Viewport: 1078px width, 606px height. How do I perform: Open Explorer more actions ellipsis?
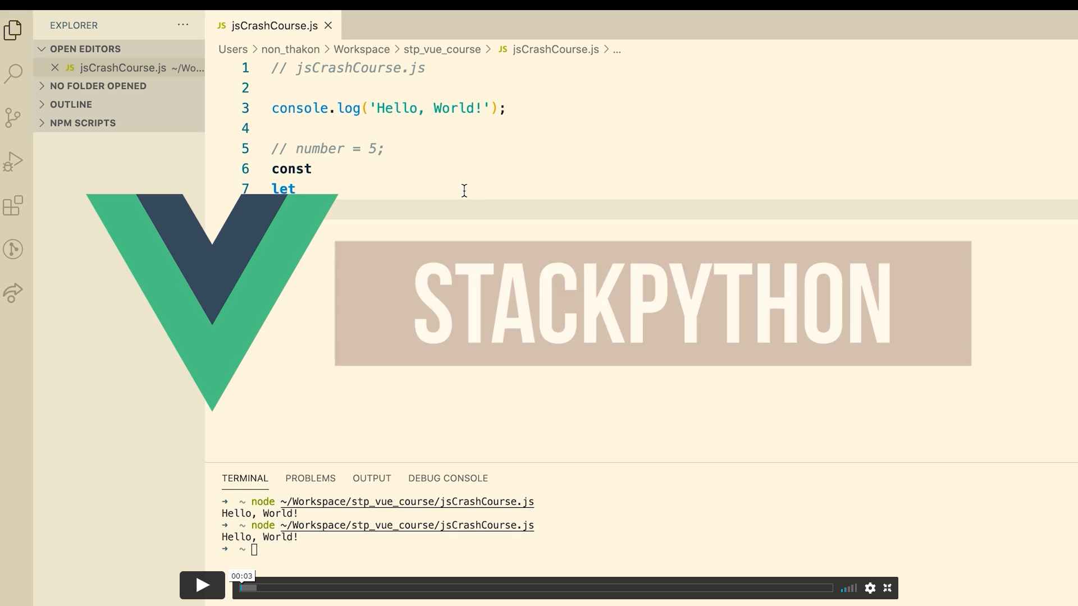tap(183, 25)
